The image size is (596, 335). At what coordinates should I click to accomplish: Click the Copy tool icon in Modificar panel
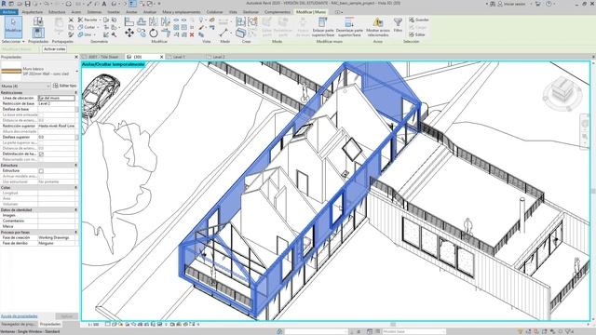click(142, 33)
